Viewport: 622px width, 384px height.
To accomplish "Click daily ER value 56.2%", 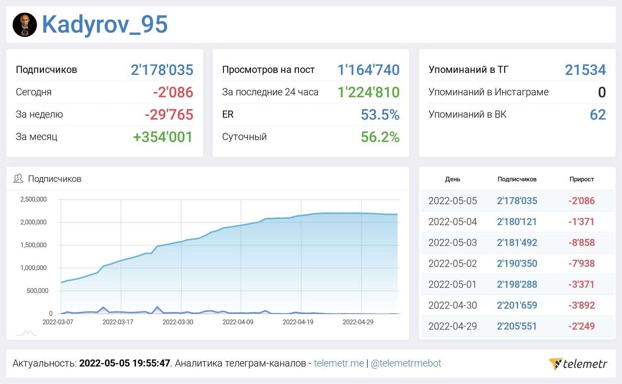I will coord(380,137).
